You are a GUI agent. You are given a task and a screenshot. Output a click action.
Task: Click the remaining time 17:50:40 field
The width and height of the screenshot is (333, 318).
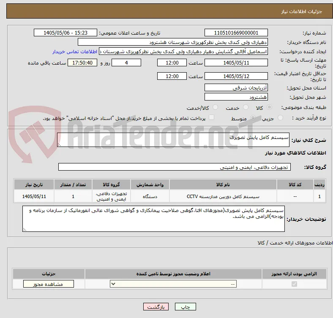point(82,63)
